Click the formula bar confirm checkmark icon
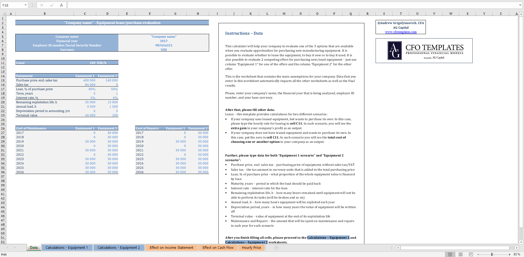The image size is (524, 257). 51,5
